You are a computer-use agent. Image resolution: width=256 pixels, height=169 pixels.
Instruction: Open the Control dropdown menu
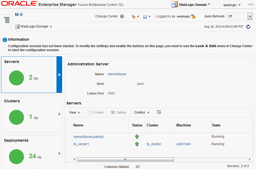pos(142,112)
